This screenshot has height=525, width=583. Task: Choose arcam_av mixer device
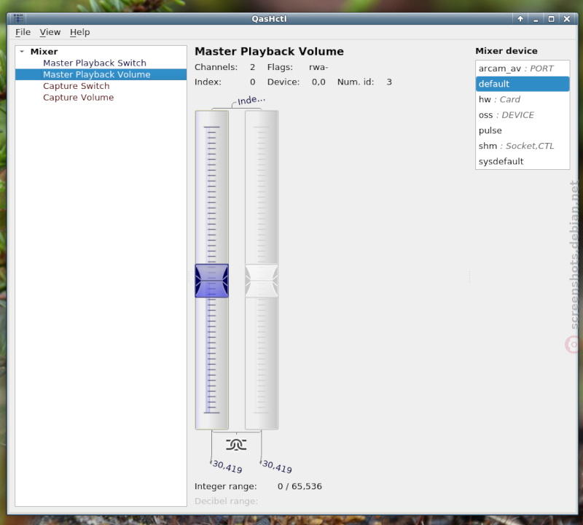(523, 69)
